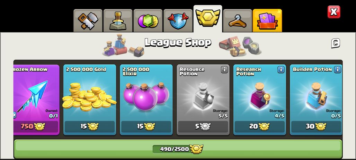
Task: Show Resource Potion info
Action: [x=224, y=69]
